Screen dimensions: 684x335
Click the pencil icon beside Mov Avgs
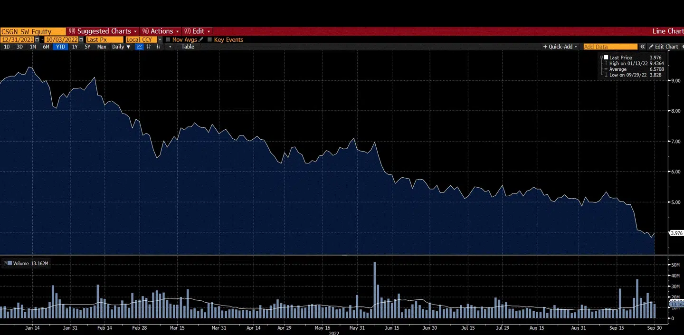201,39
